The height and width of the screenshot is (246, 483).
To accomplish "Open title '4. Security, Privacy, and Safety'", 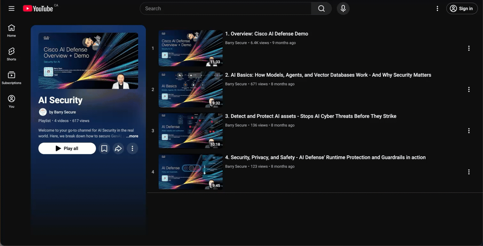I will click(x=325, y=158).
